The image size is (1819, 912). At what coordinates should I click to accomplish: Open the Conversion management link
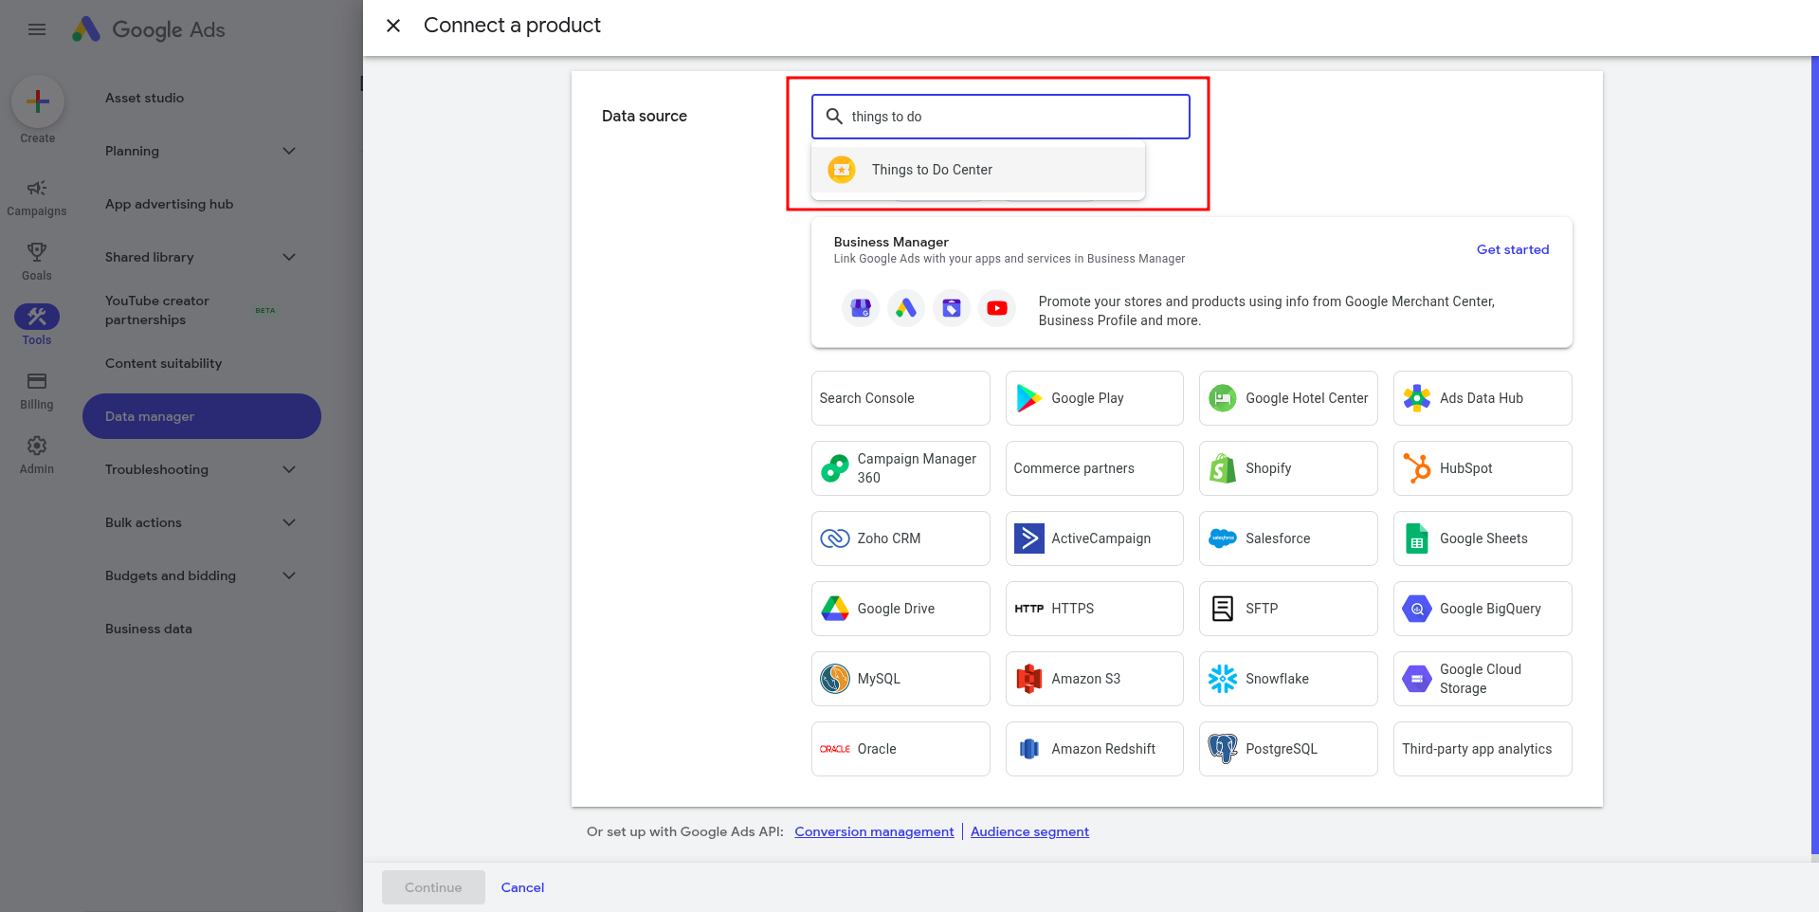tap(874, 831)
